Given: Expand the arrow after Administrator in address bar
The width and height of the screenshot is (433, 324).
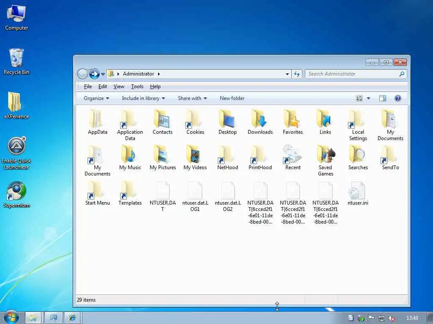Looking at the screenshot, I should [159, 74].
